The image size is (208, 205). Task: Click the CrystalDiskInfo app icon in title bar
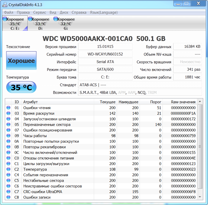click(5, 5)
